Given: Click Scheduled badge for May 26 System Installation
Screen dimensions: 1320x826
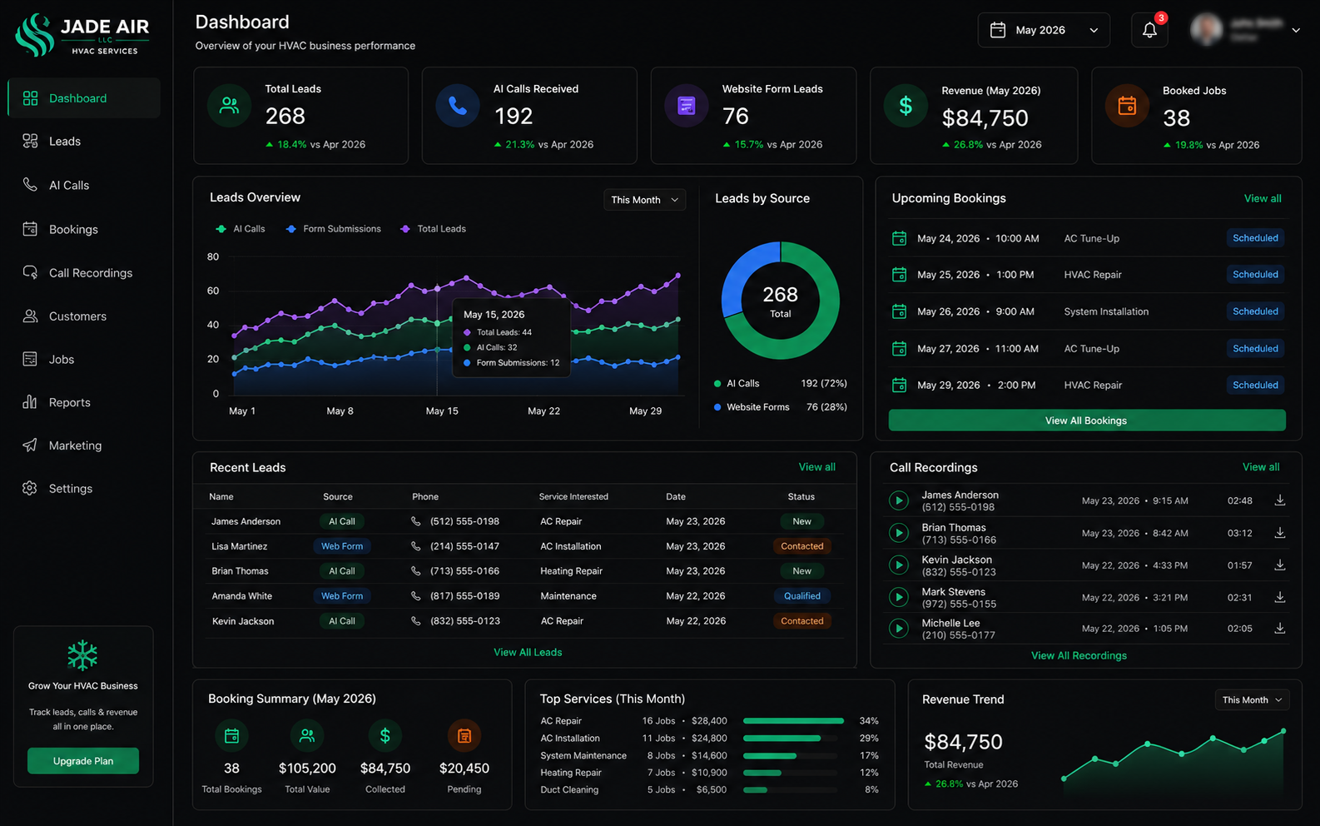Looking at the screenshot, I should pyautogui.click(x=1255, y=311).
